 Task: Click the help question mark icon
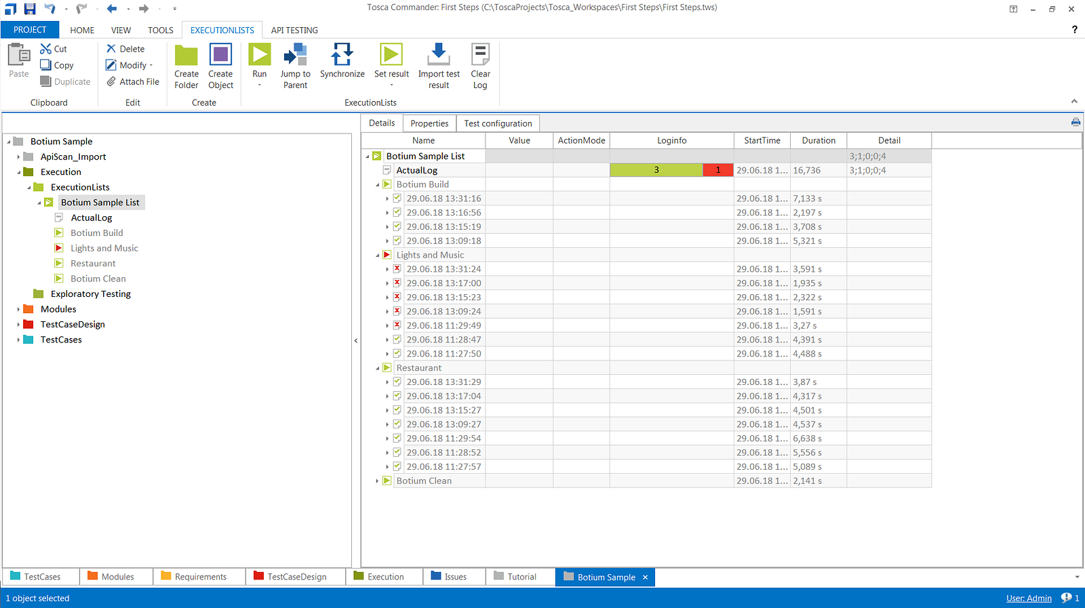1074,30
